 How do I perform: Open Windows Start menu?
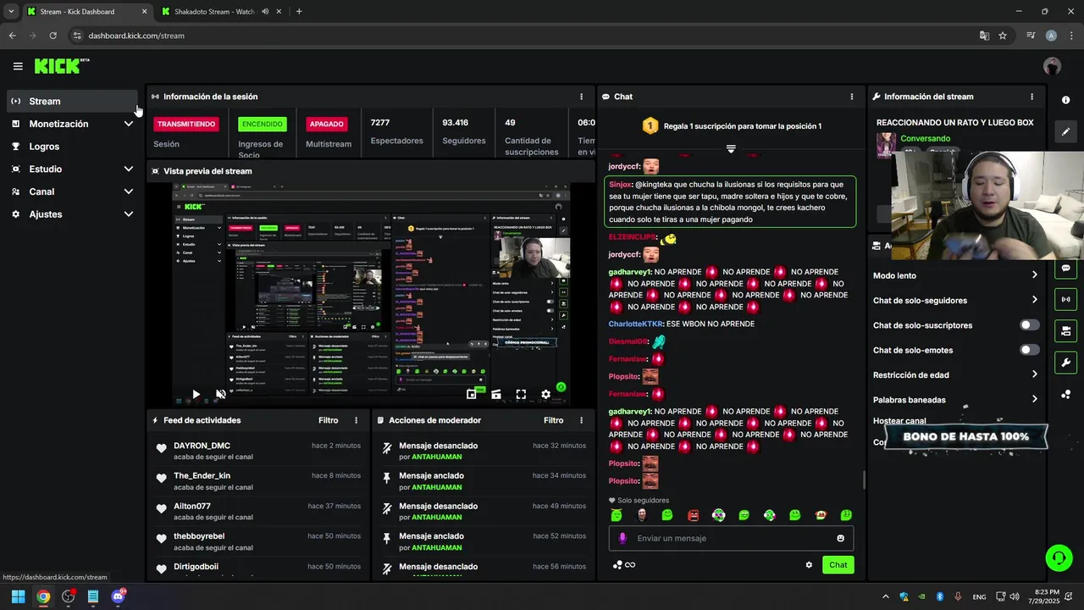click(x=18, y=596)
